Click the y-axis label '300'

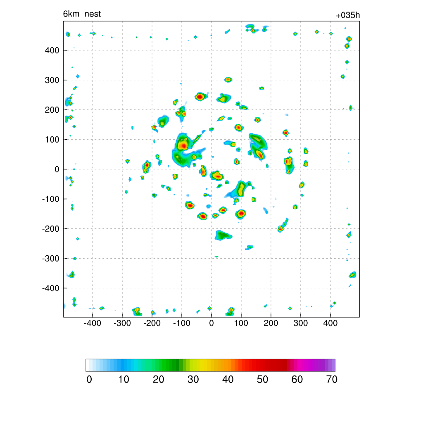pyautogui.click(x=52, y=80)
